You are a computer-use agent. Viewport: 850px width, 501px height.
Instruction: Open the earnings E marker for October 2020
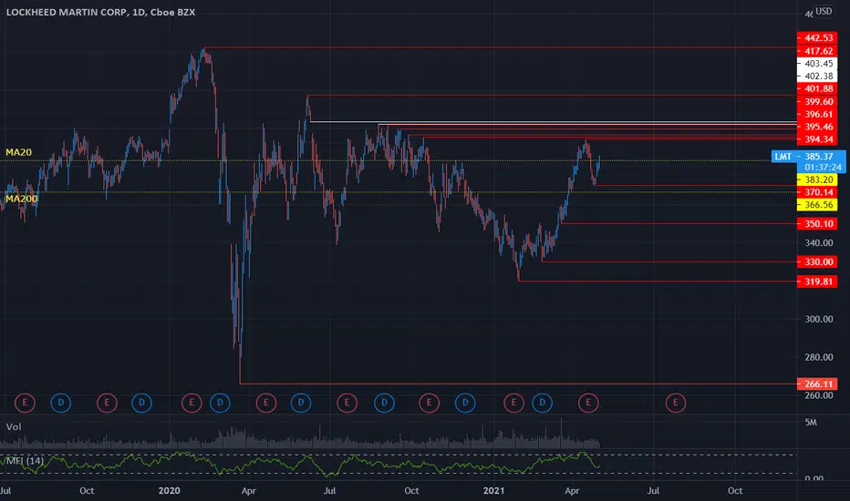[x=430, y=403]
